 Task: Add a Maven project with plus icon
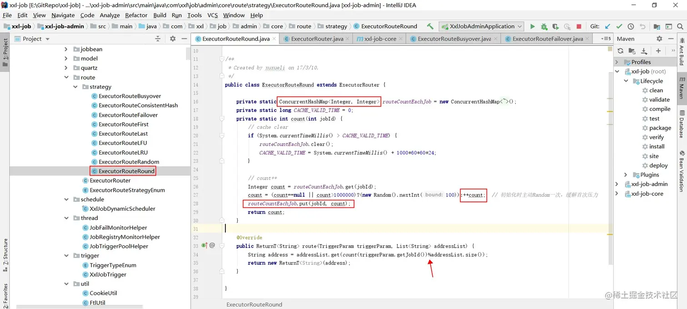pos(658,51)
